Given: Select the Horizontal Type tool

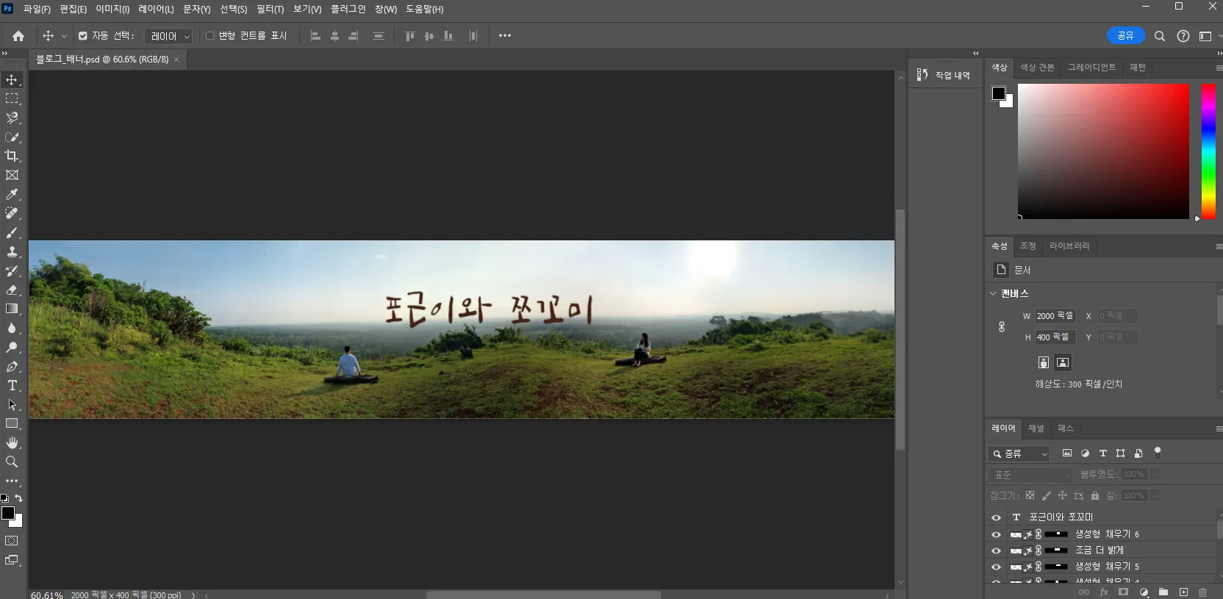Looking at the screenshot, I should coord(12,386).
